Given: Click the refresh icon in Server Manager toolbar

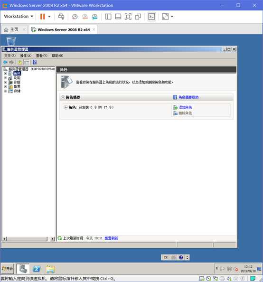Looking at the screenshot, I should click(x=19, y=62).
